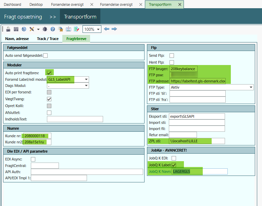262x206 pixels.
Task: Open help with the question mark icon
Action: [x=53, y=29]
